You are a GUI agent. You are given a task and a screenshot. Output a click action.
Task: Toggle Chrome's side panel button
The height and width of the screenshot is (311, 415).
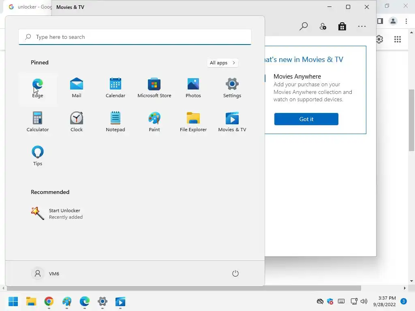pos(380,21)
